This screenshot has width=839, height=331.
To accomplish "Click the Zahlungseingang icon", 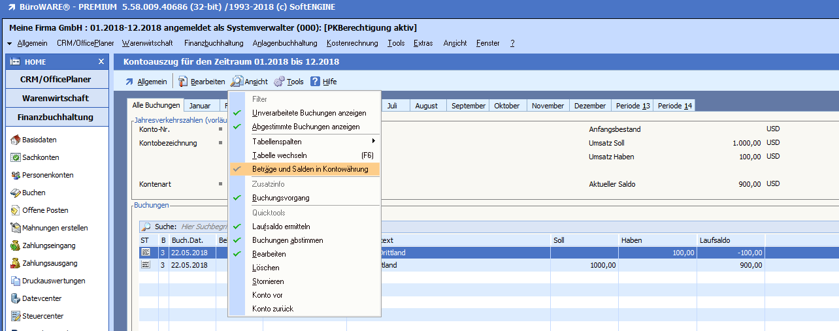I will tap(16, 245).
